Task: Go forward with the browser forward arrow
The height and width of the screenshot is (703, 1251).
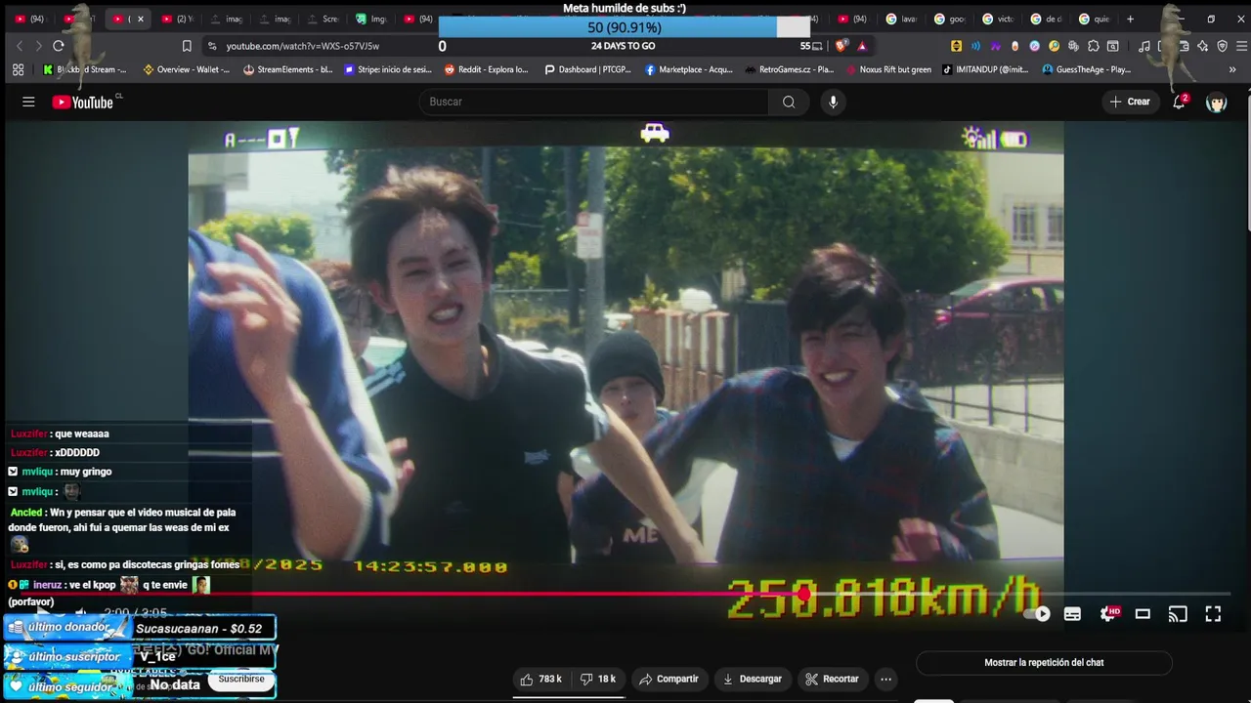Action: click(39, 46)
